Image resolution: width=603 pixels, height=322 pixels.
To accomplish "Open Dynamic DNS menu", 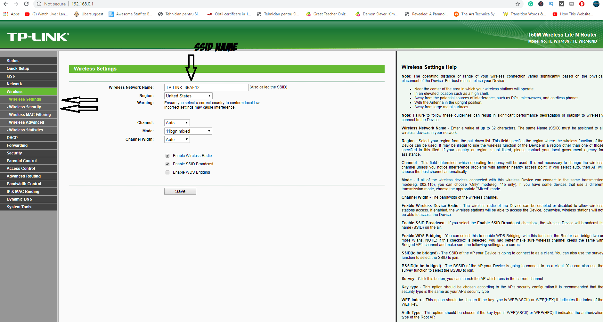I will click(x=29, y=199).
